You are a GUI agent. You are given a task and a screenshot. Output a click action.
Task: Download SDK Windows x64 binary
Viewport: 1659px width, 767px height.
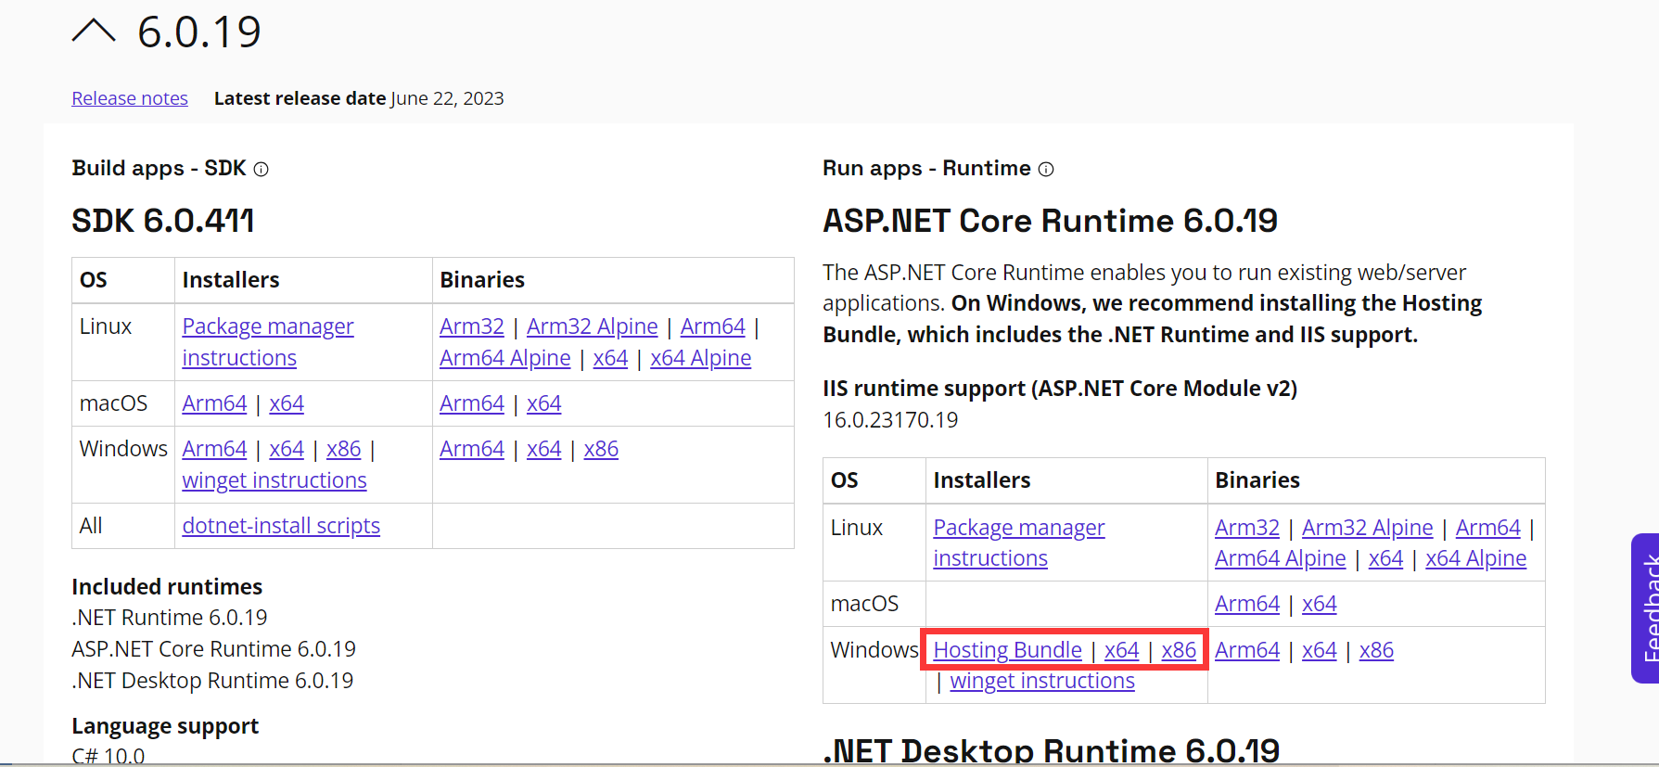pyautogui.click(x=544, y=449)
